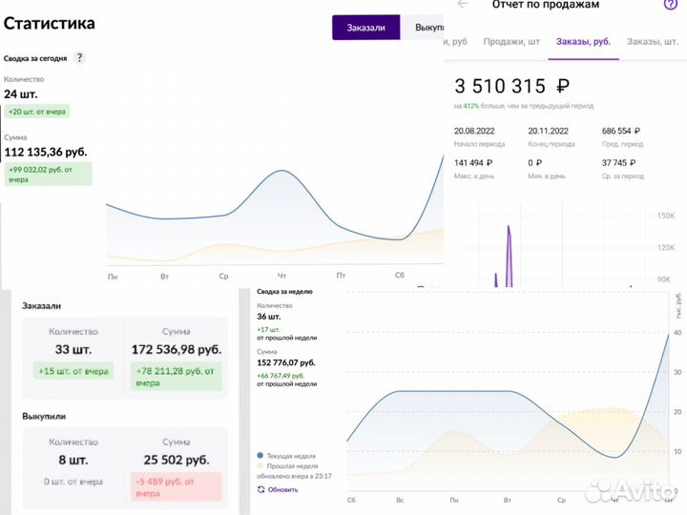This screenshot has height=515, width=687.
Task: Select the purple Заказали toggle button
Action: [365, 28]
